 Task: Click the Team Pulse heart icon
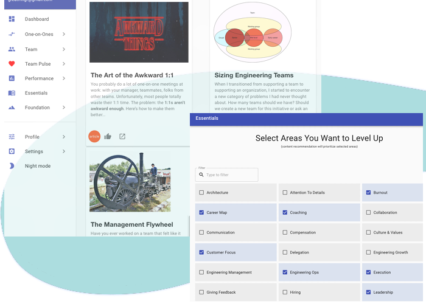point(12,64)
